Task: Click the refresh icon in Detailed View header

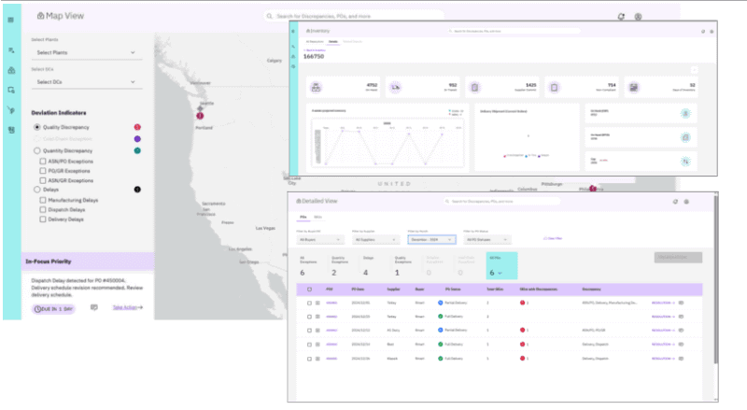Action: (x=675, y=202)
